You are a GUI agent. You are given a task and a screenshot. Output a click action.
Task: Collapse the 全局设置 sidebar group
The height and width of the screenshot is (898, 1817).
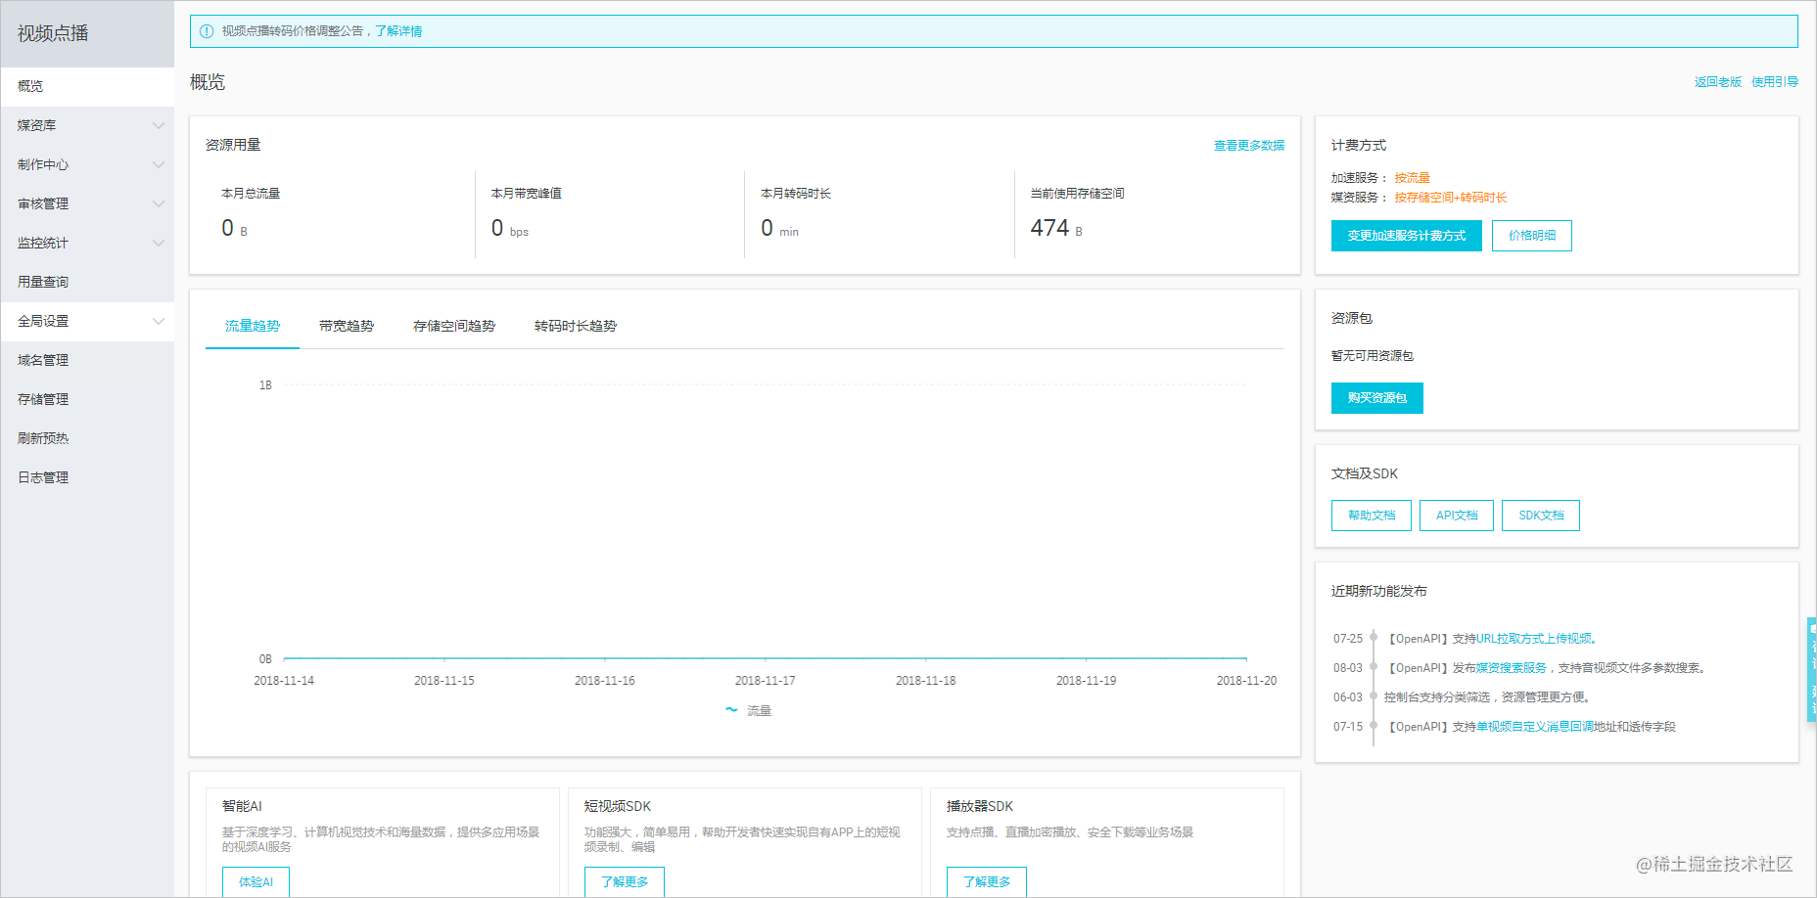pos(158,321)
